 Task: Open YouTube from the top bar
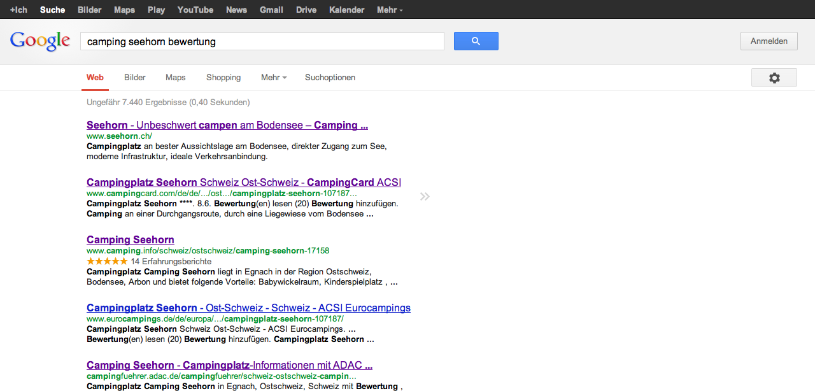[x=195, y=10]
